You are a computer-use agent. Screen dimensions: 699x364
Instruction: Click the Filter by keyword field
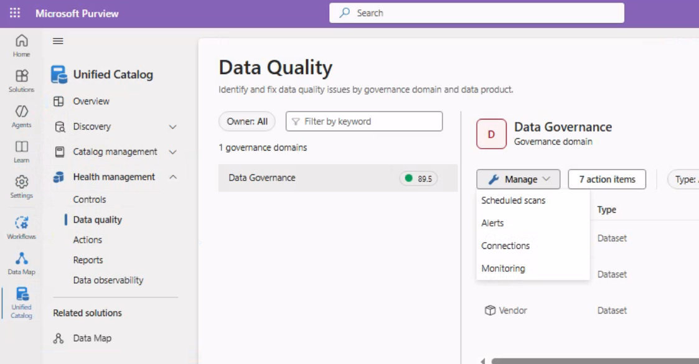[x=364, y=121]
